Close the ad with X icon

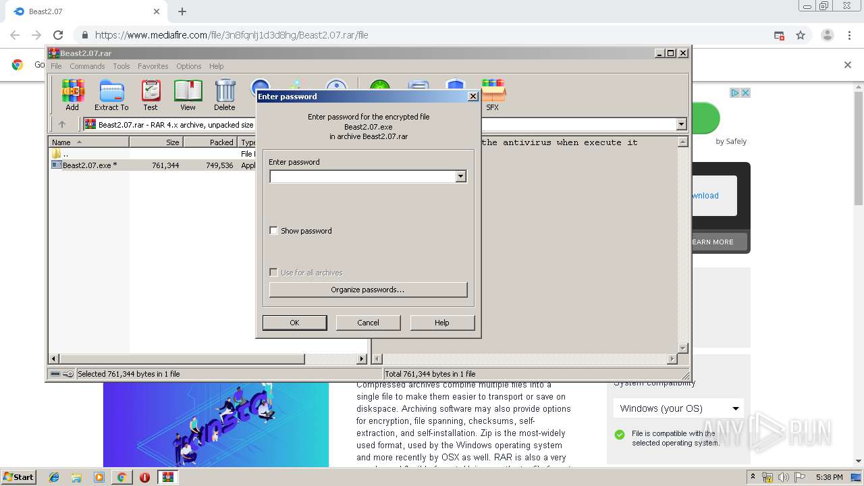click(746, 92)
